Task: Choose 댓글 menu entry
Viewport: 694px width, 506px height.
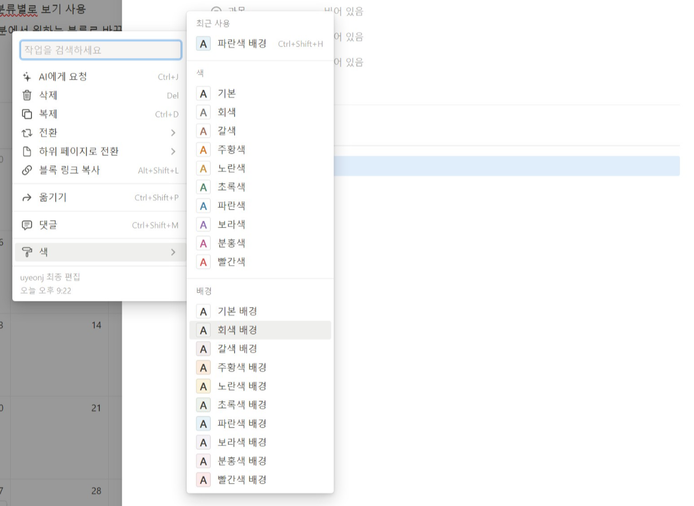Action: (100, 225)
